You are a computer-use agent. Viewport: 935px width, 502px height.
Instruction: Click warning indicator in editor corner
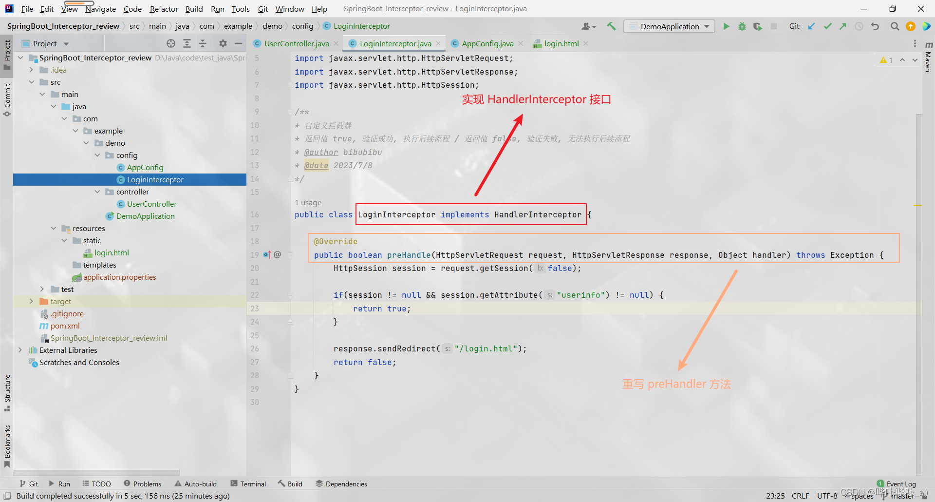(886, 60)
